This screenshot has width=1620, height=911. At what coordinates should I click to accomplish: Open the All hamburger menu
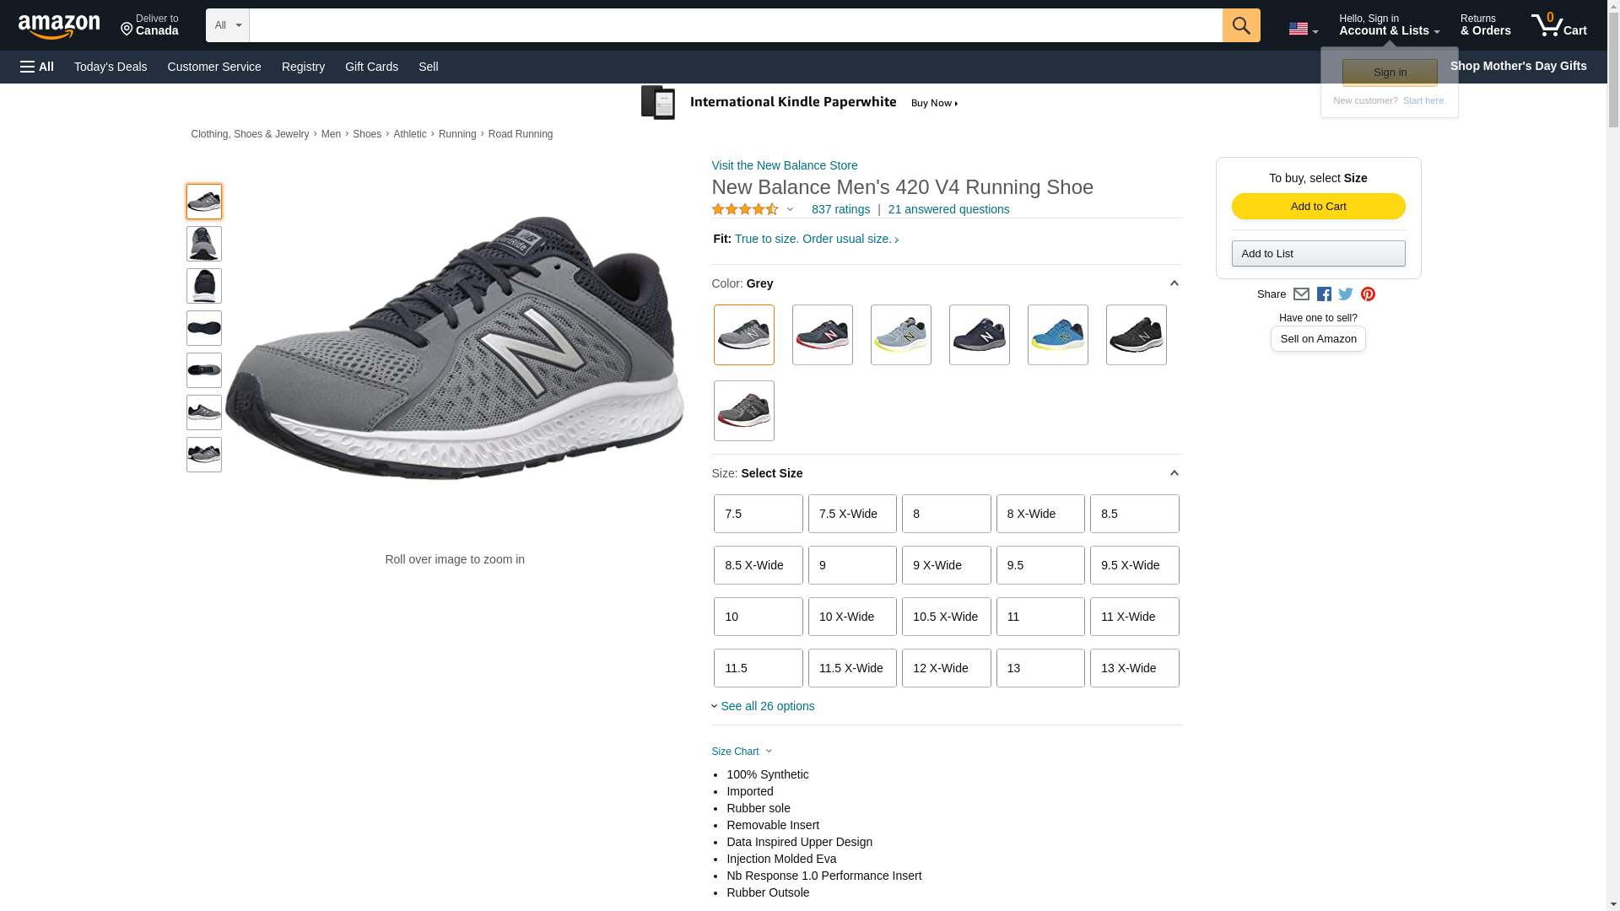pos(37,67)
